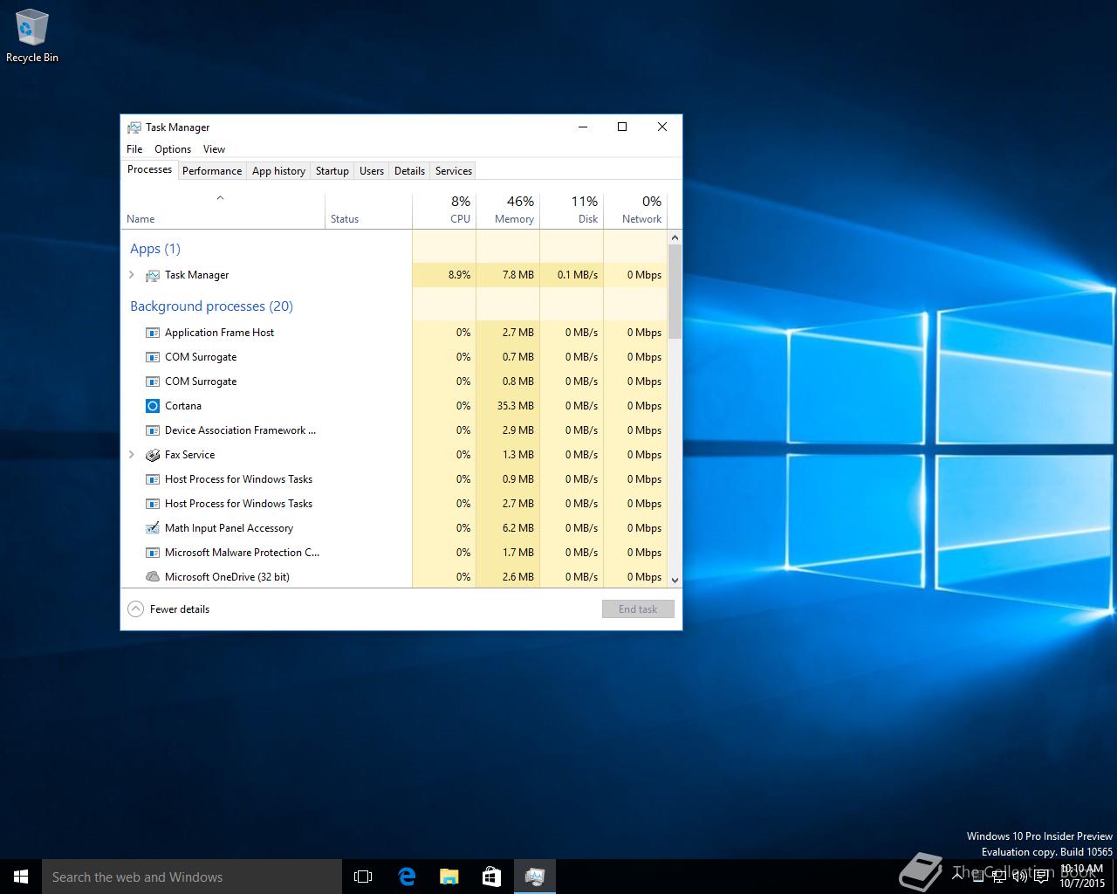
Task: Select the Device Association Framework icon
Action: point(153,430)
